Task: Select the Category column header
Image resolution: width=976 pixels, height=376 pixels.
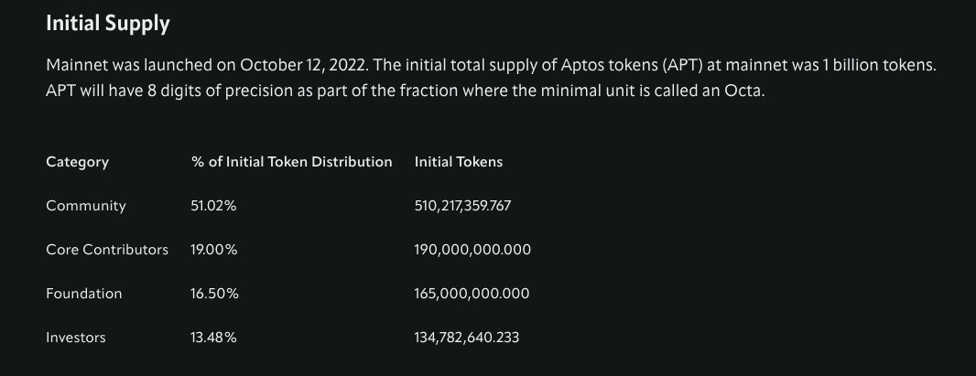Action: (77, 162)
